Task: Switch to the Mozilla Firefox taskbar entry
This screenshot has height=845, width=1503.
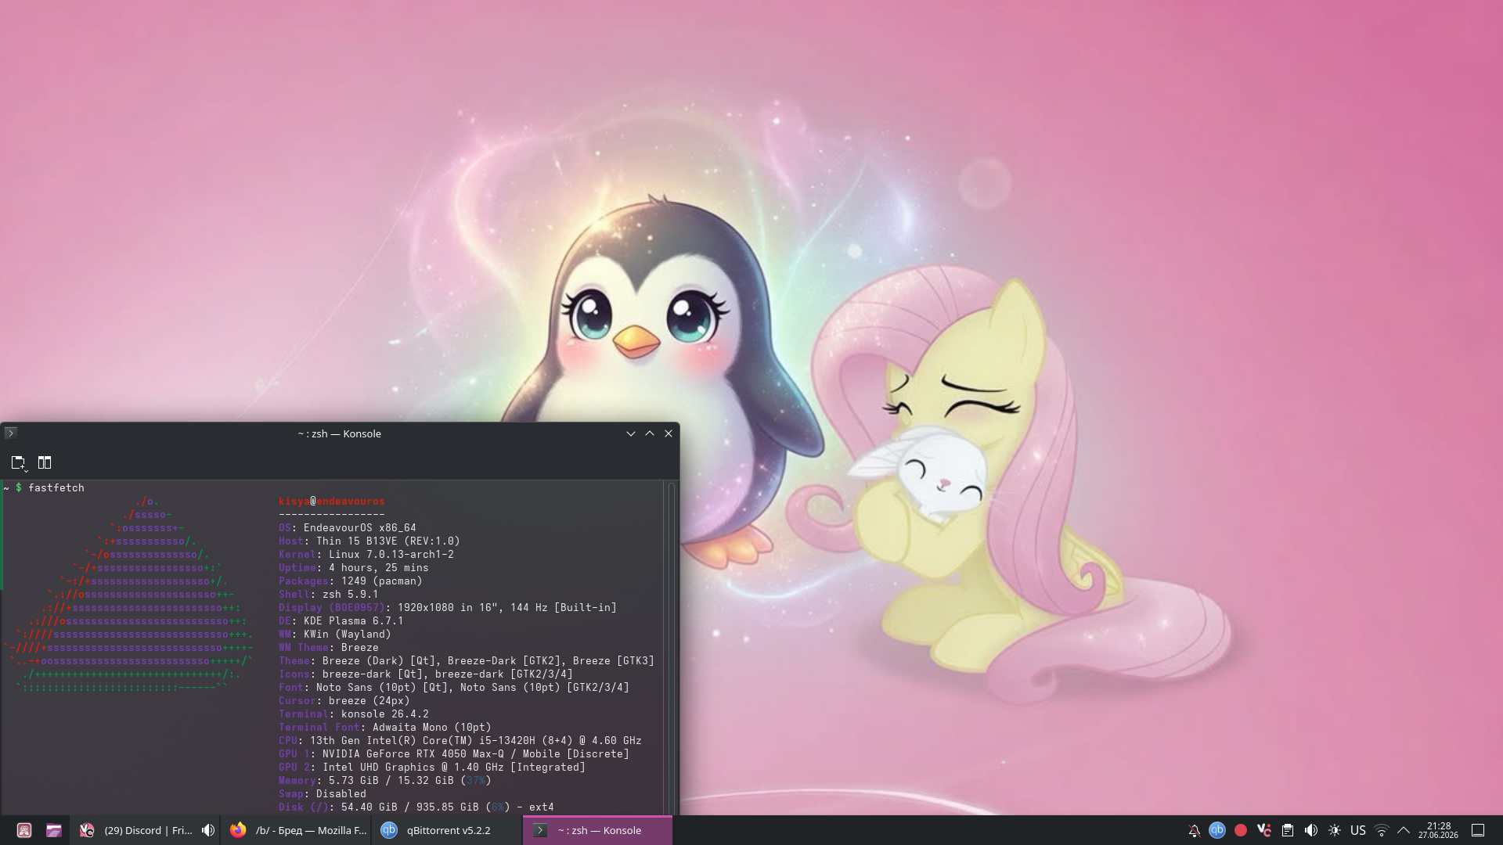Action: [x=298, y=830]
